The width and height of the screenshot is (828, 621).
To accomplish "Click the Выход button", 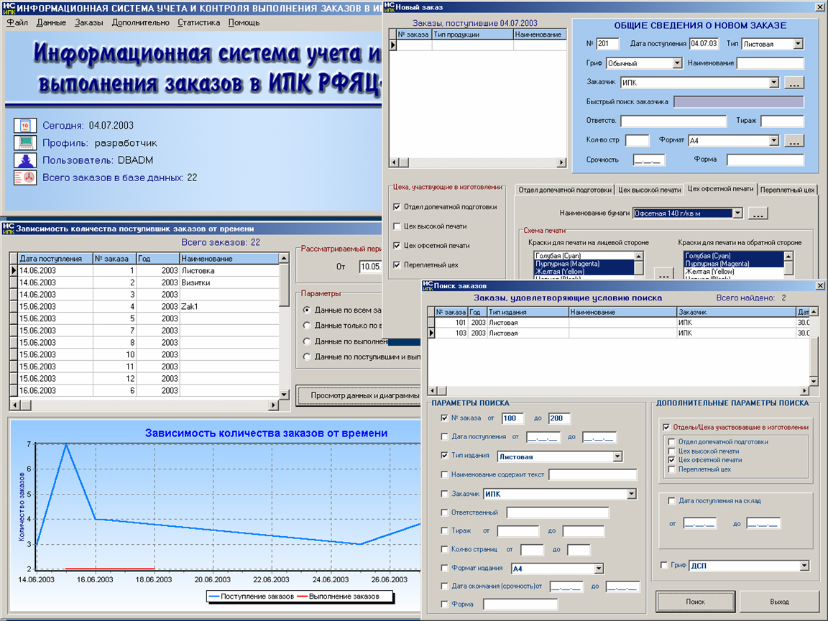I will point(779,601).
